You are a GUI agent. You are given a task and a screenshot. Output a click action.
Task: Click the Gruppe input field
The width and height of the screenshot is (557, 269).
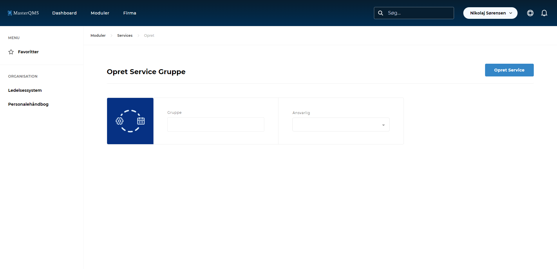click(x=216, y=124)
